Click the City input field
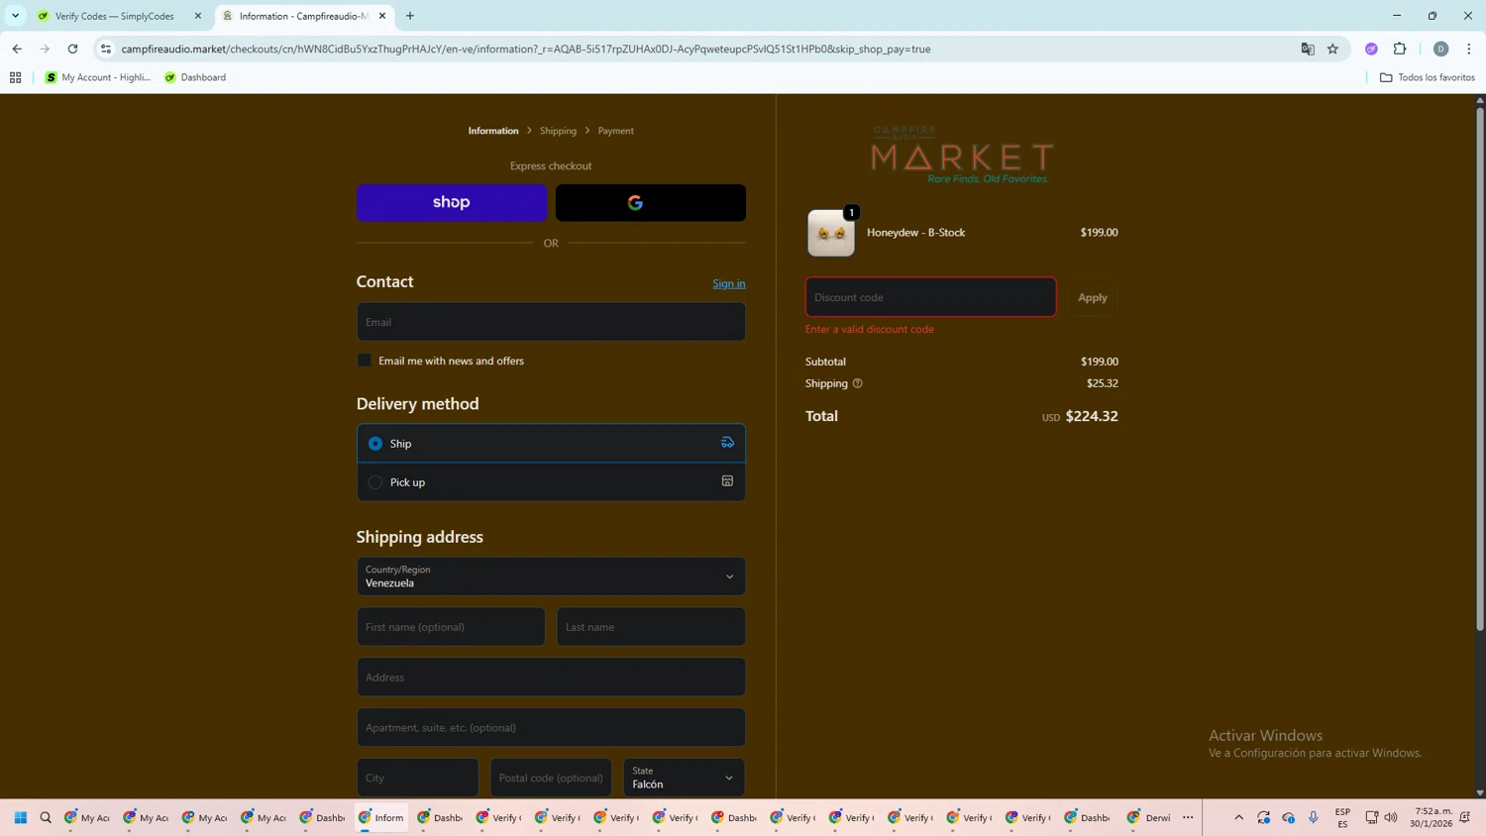This screenshot has height=836, width=1486. [x=417, y=778]
